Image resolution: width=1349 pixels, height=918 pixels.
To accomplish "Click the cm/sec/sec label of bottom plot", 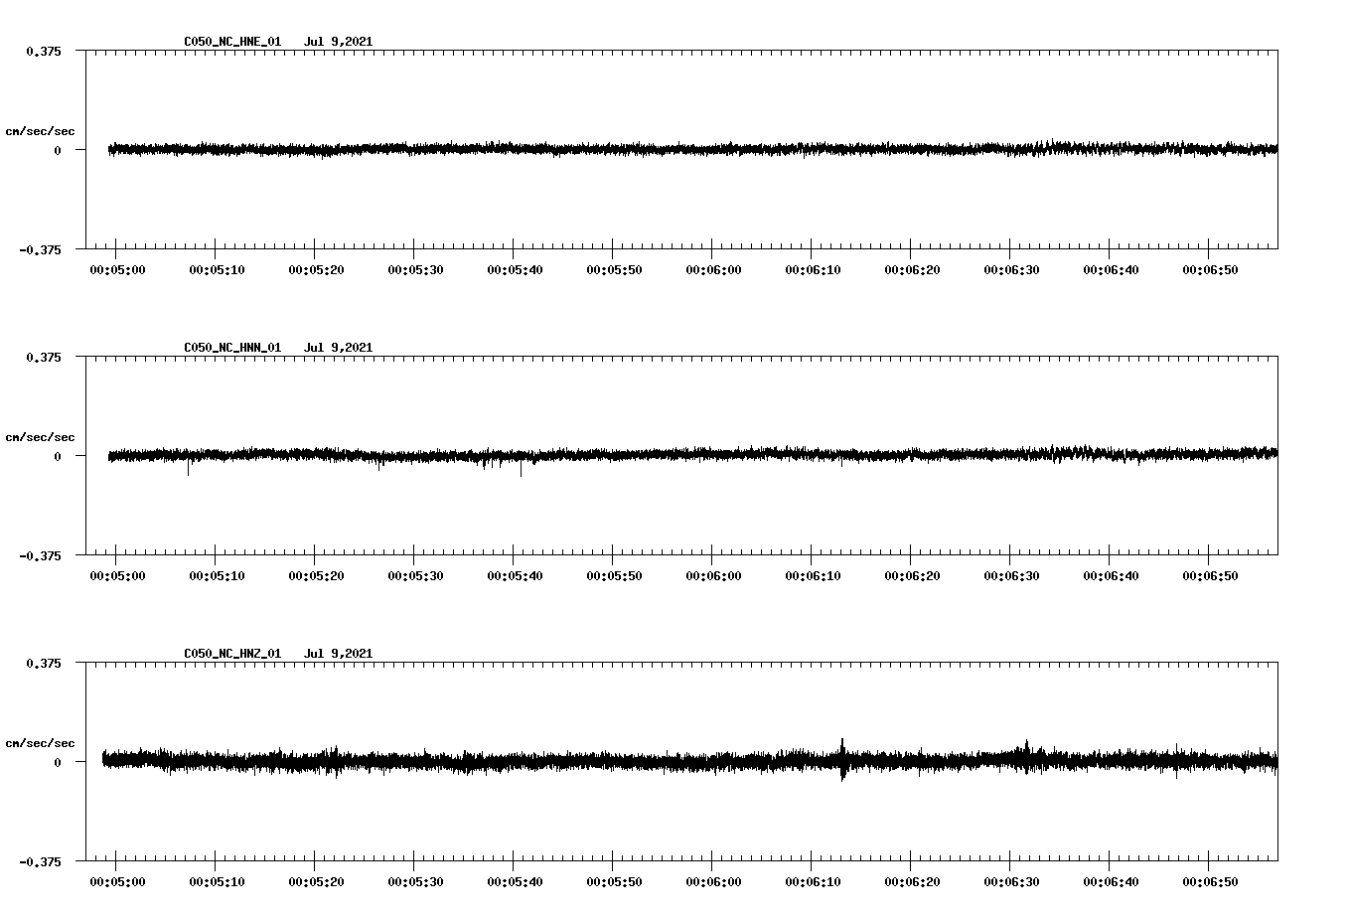I will (x=41, y=740).
